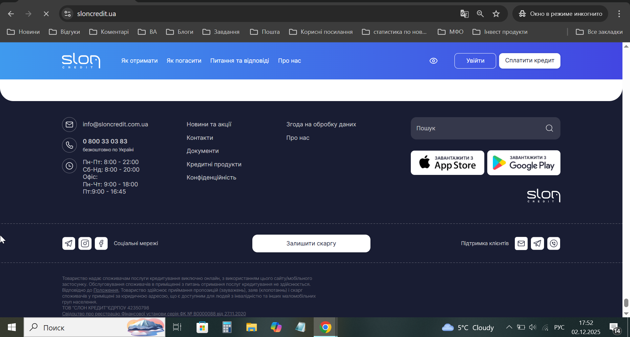Click the search magnifier icon in Пошук field
The width and height of the screenshot is (630, 337).
[x=549, y=128]
